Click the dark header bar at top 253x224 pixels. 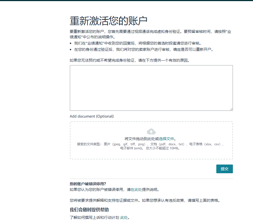126,1
